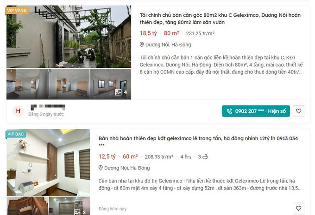This screenshot has height=215, width=315.
Task: Click the VIP BẠC badge
Action: click(16, 134)
